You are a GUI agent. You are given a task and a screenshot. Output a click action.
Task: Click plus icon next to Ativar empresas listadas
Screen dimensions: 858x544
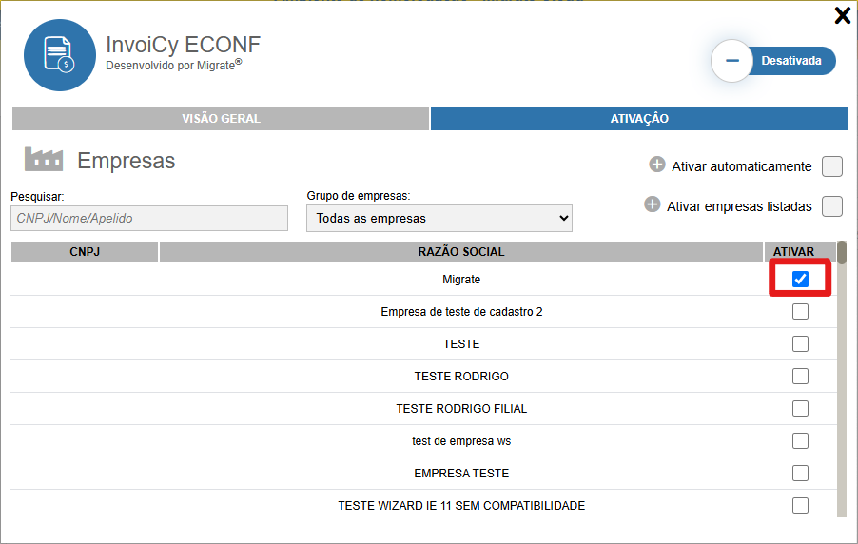[x=653, y=204]
